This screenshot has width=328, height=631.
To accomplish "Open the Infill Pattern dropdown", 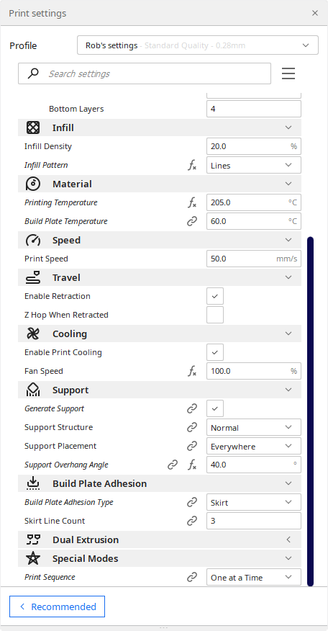I will coord(254,165).
